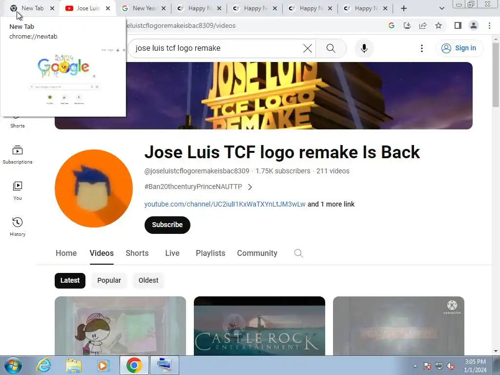The height and width of the screenshot is (375, 500).
Task: Click the taskbar clock showing 3:05 PM
Action: (475, 366)
